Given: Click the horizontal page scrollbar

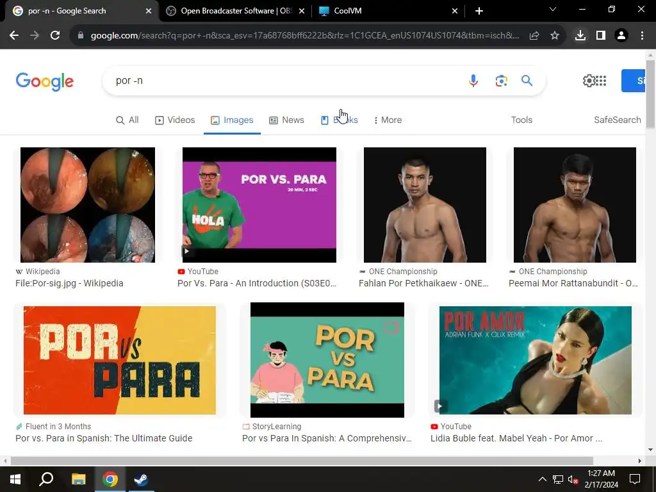Looking at the screenshot, I should (x=302, y=461).
